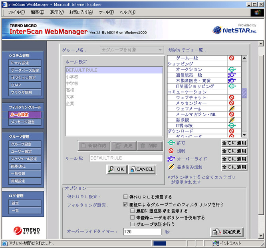266x248 pixels.
Task: Enable the 例外URLを送信する checkbox
Action: (x=126, y=197)
